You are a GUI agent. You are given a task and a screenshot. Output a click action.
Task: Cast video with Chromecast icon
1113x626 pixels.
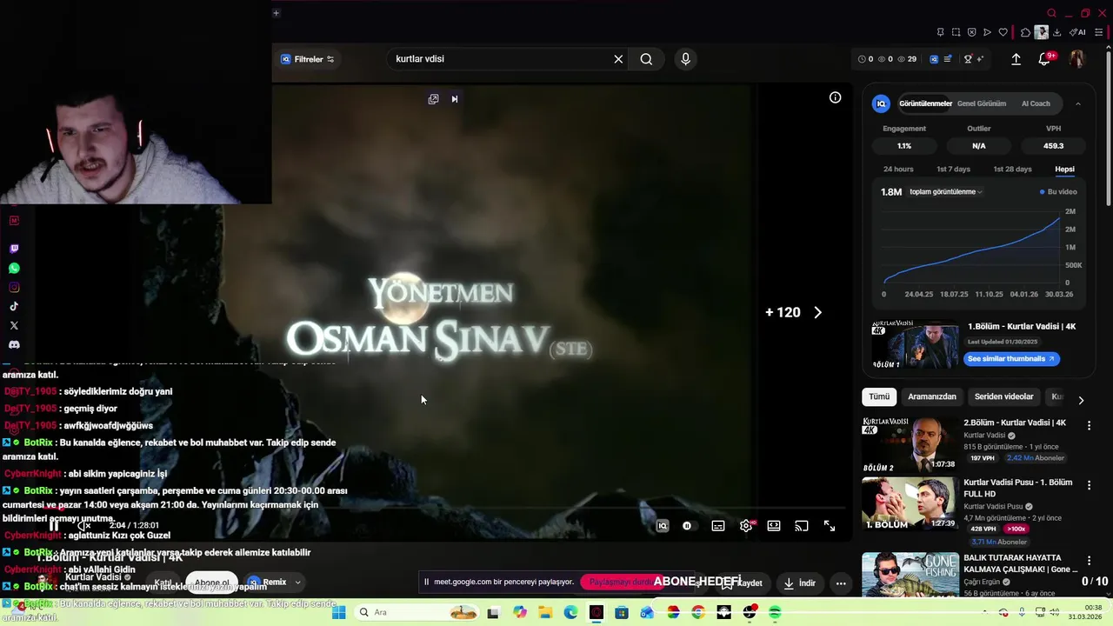802,526
